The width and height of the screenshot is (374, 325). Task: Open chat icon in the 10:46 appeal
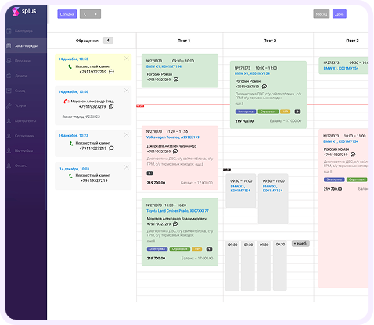111,106
